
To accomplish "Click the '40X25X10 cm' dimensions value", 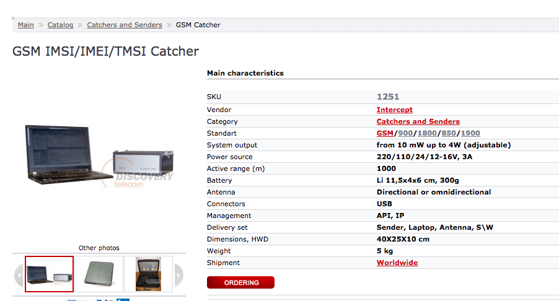I will (x=403, y=239).
